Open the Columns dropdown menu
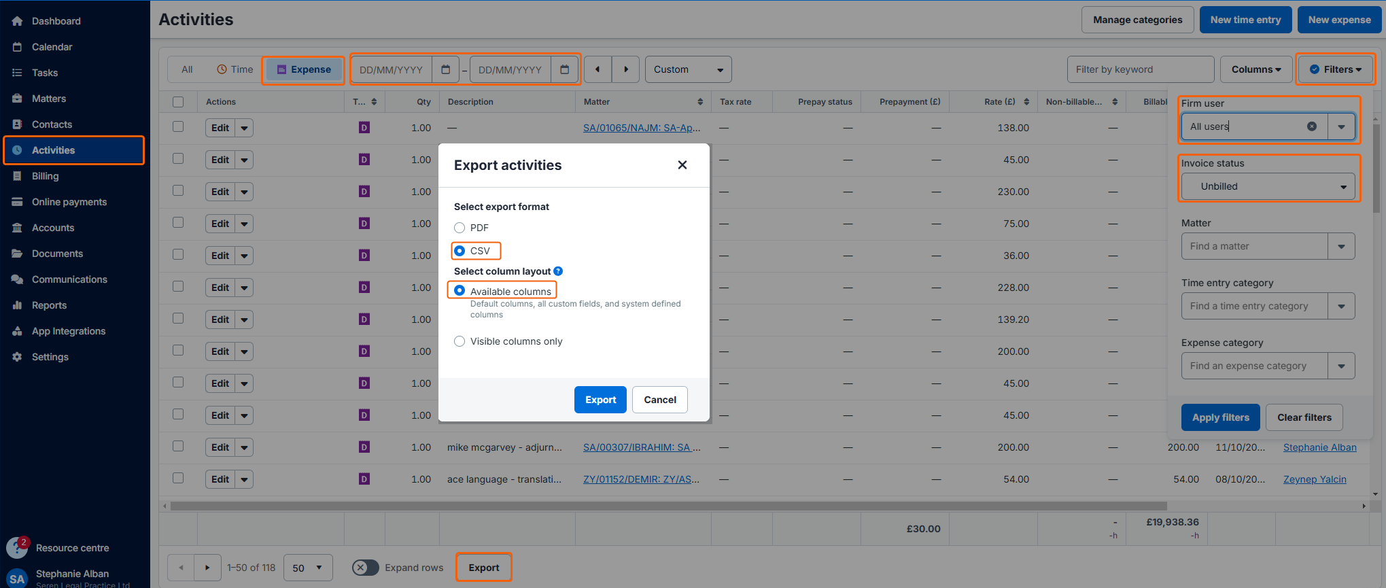 pyautogui.click(x=1255, y=69)
